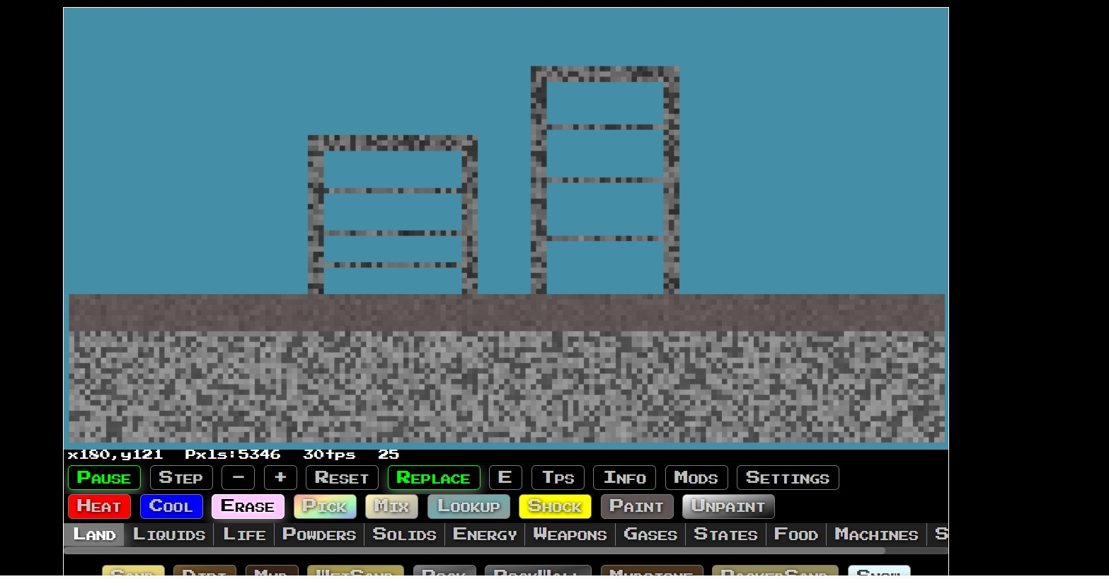Open the Mods manager
1109x579 pixels.
coord(696,478)
